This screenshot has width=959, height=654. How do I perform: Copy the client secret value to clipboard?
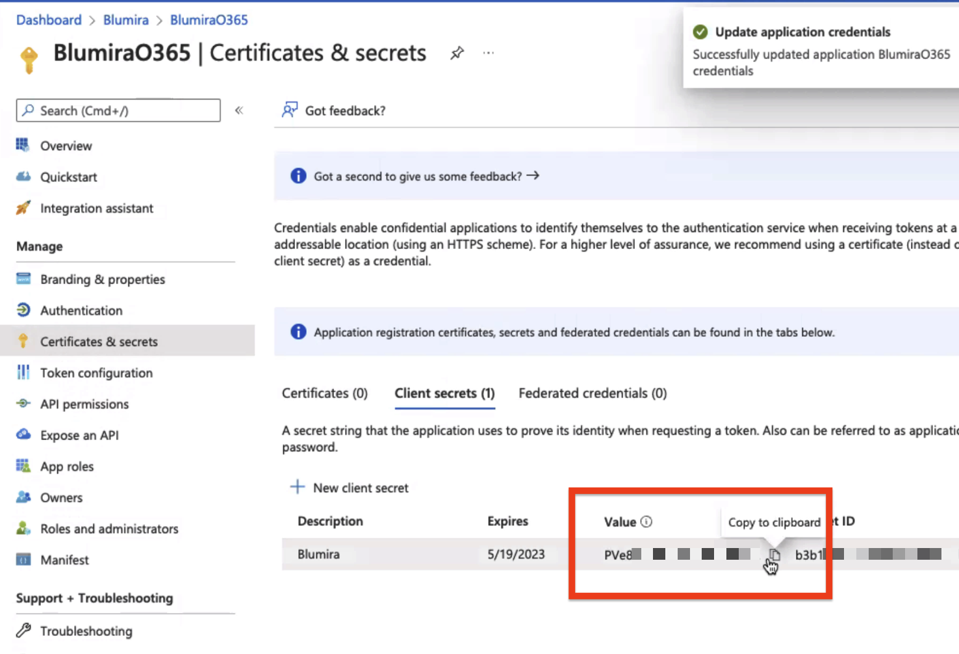(774, 555)
